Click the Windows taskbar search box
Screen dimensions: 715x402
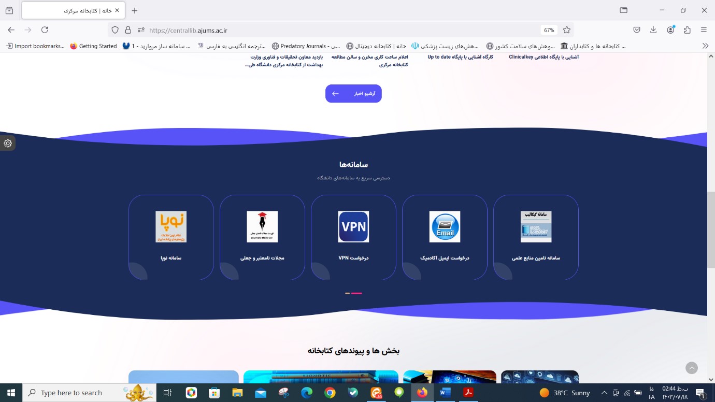click(x=88, y=393)
